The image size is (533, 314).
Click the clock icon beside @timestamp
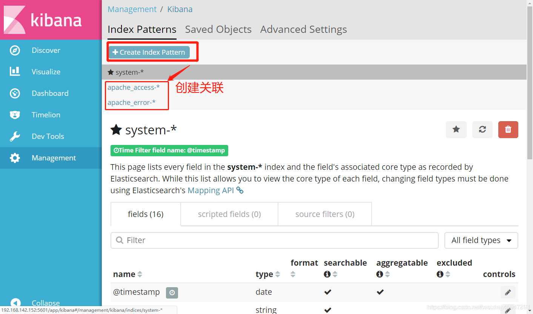coord(172,292)
